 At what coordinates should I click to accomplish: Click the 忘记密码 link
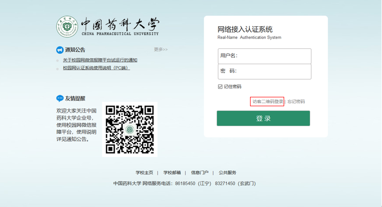tap(296, 102)
